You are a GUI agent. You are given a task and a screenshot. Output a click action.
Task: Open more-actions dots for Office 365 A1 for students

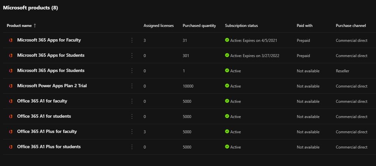pos(132,117)
